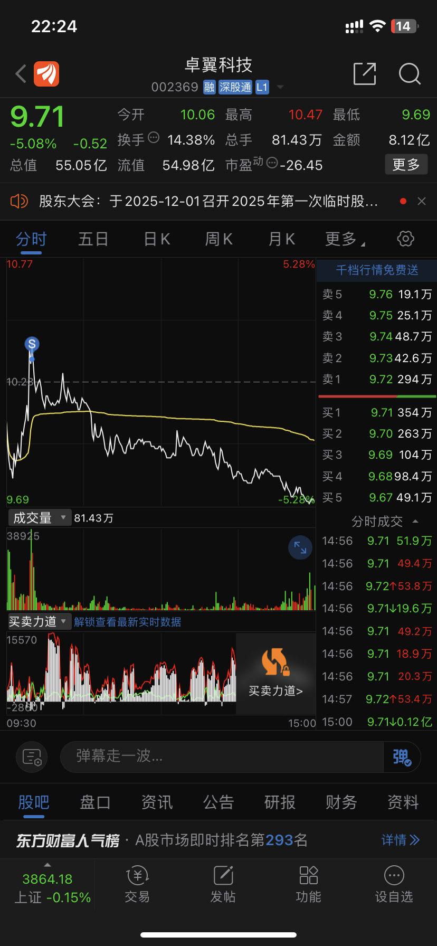The image size is (437, 946).
Task: Switch to the 月K tab
Action: point(281,239)
